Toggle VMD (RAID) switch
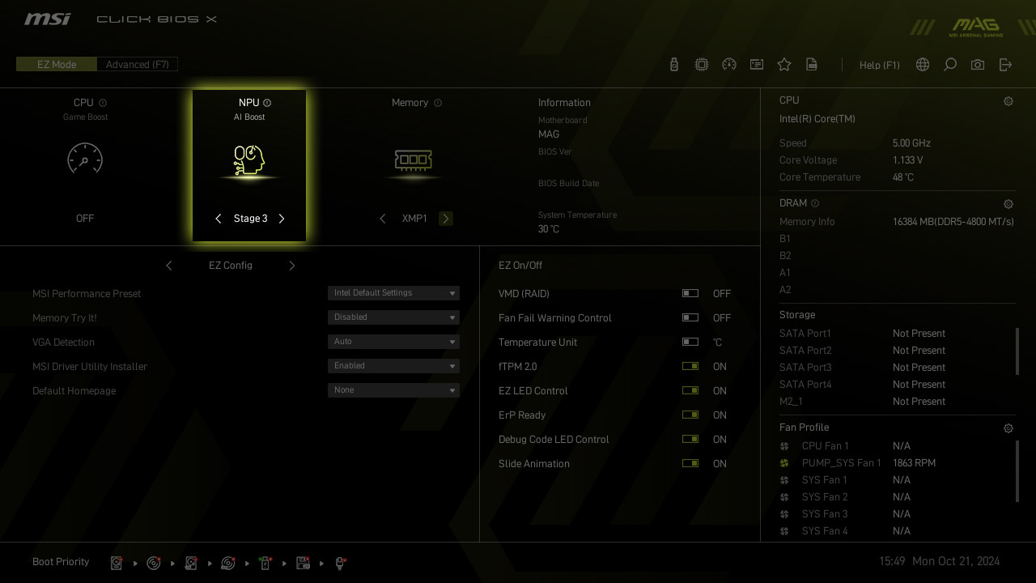The width and height of the screenshot is (1036, 583). click(x=690, y=294)
